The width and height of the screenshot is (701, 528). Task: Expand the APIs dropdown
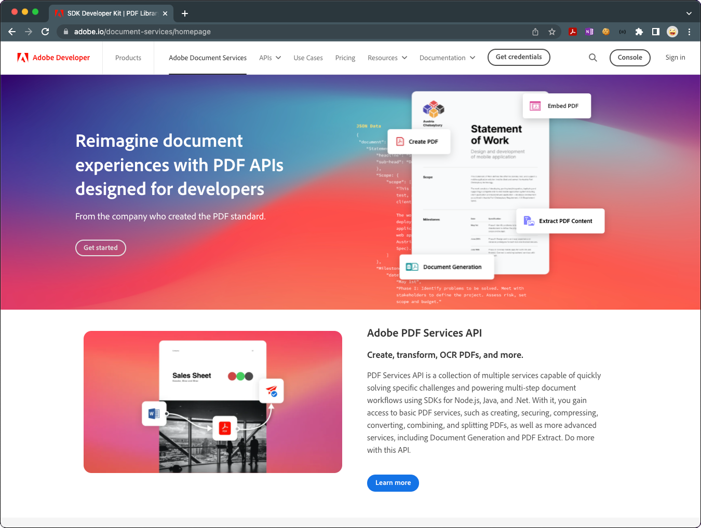(x=270, y=58)
